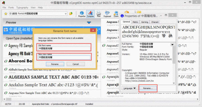Click the favorites star icon

6,14
